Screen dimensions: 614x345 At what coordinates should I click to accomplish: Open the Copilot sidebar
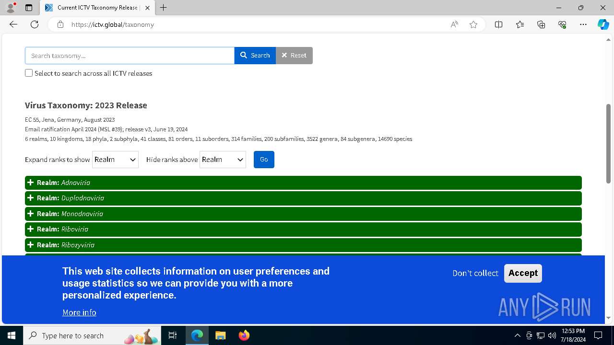pos(603,24)
